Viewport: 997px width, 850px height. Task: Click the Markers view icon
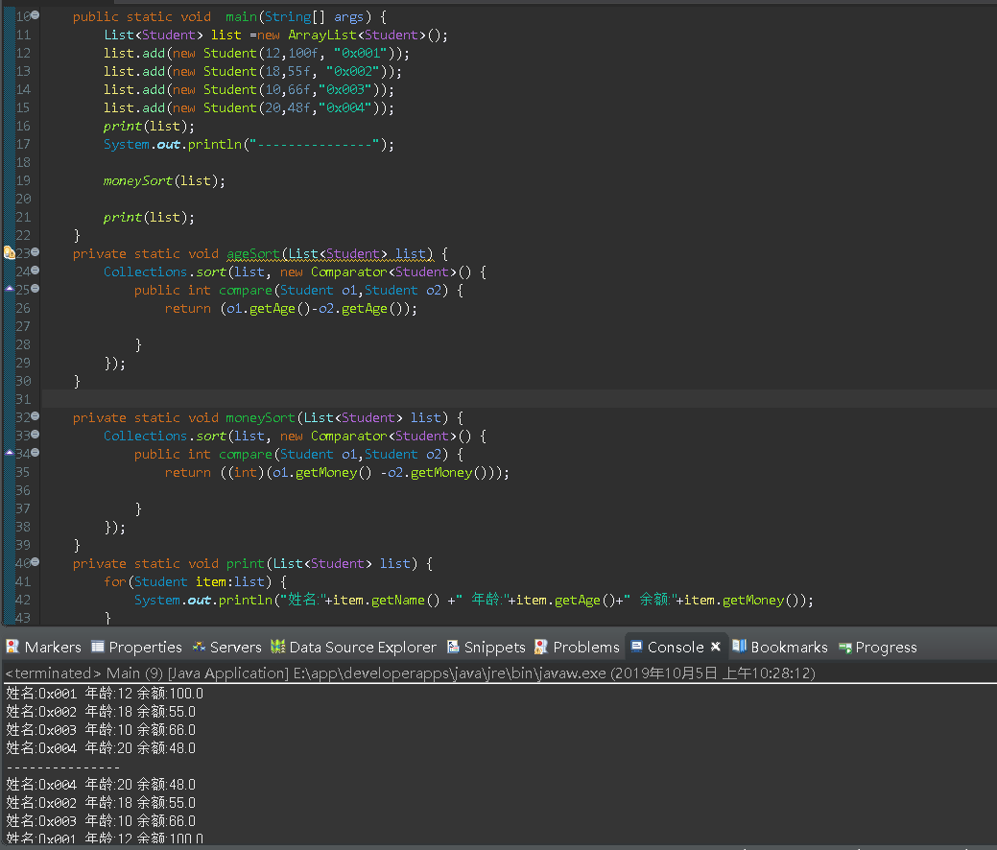pos(12,647)
